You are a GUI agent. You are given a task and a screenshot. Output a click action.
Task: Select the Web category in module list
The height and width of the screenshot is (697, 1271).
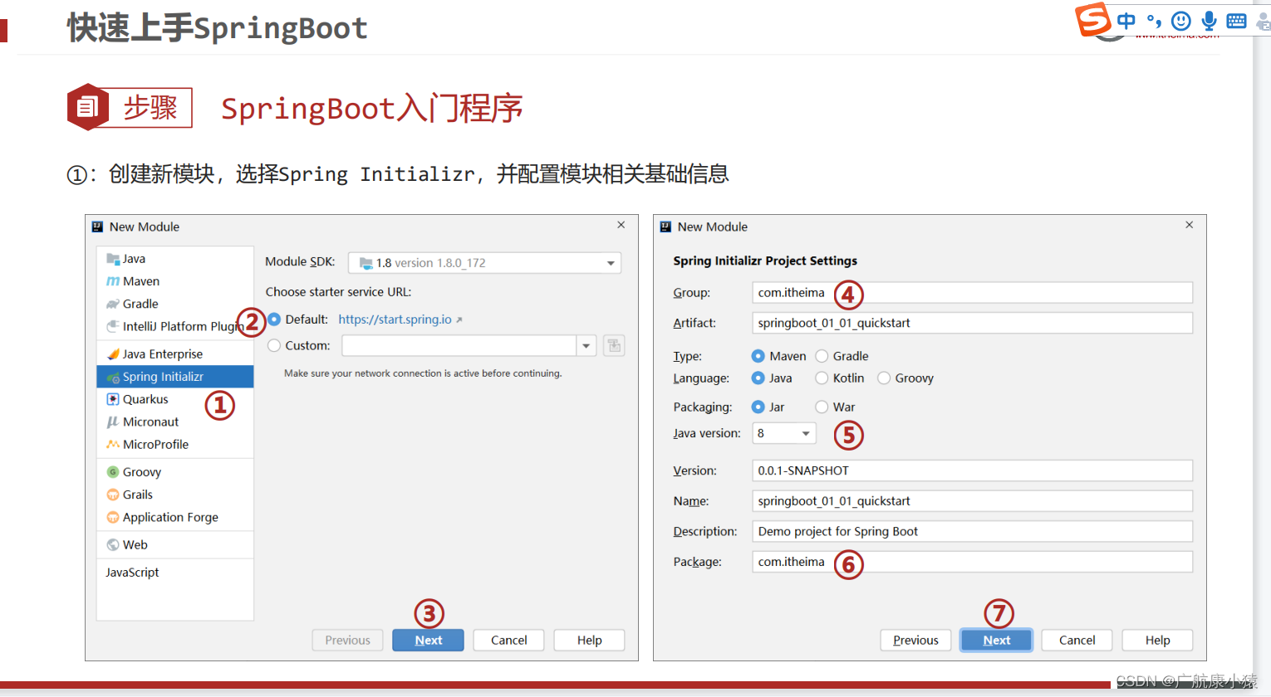coord(126,544)
